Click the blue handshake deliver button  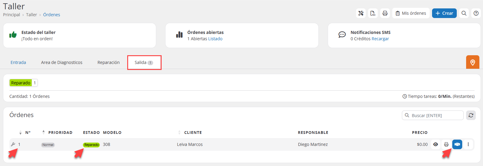point(457,144)
